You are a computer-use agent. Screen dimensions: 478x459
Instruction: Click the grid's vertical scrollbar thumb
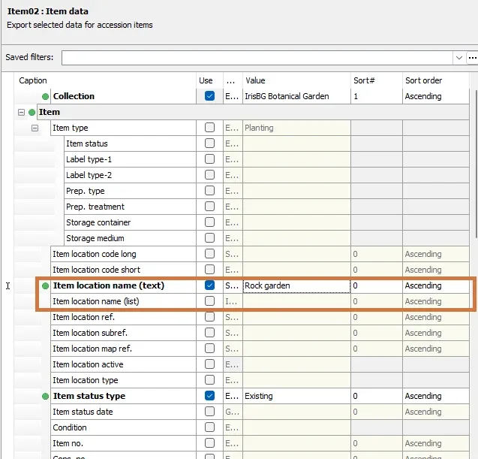click(x=476, y=163)
